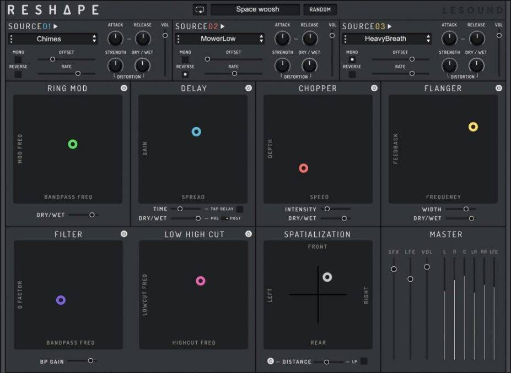Screen dimensions: 511x373
Task: Adjust Source 01 Vol slider
Action: 165,53
